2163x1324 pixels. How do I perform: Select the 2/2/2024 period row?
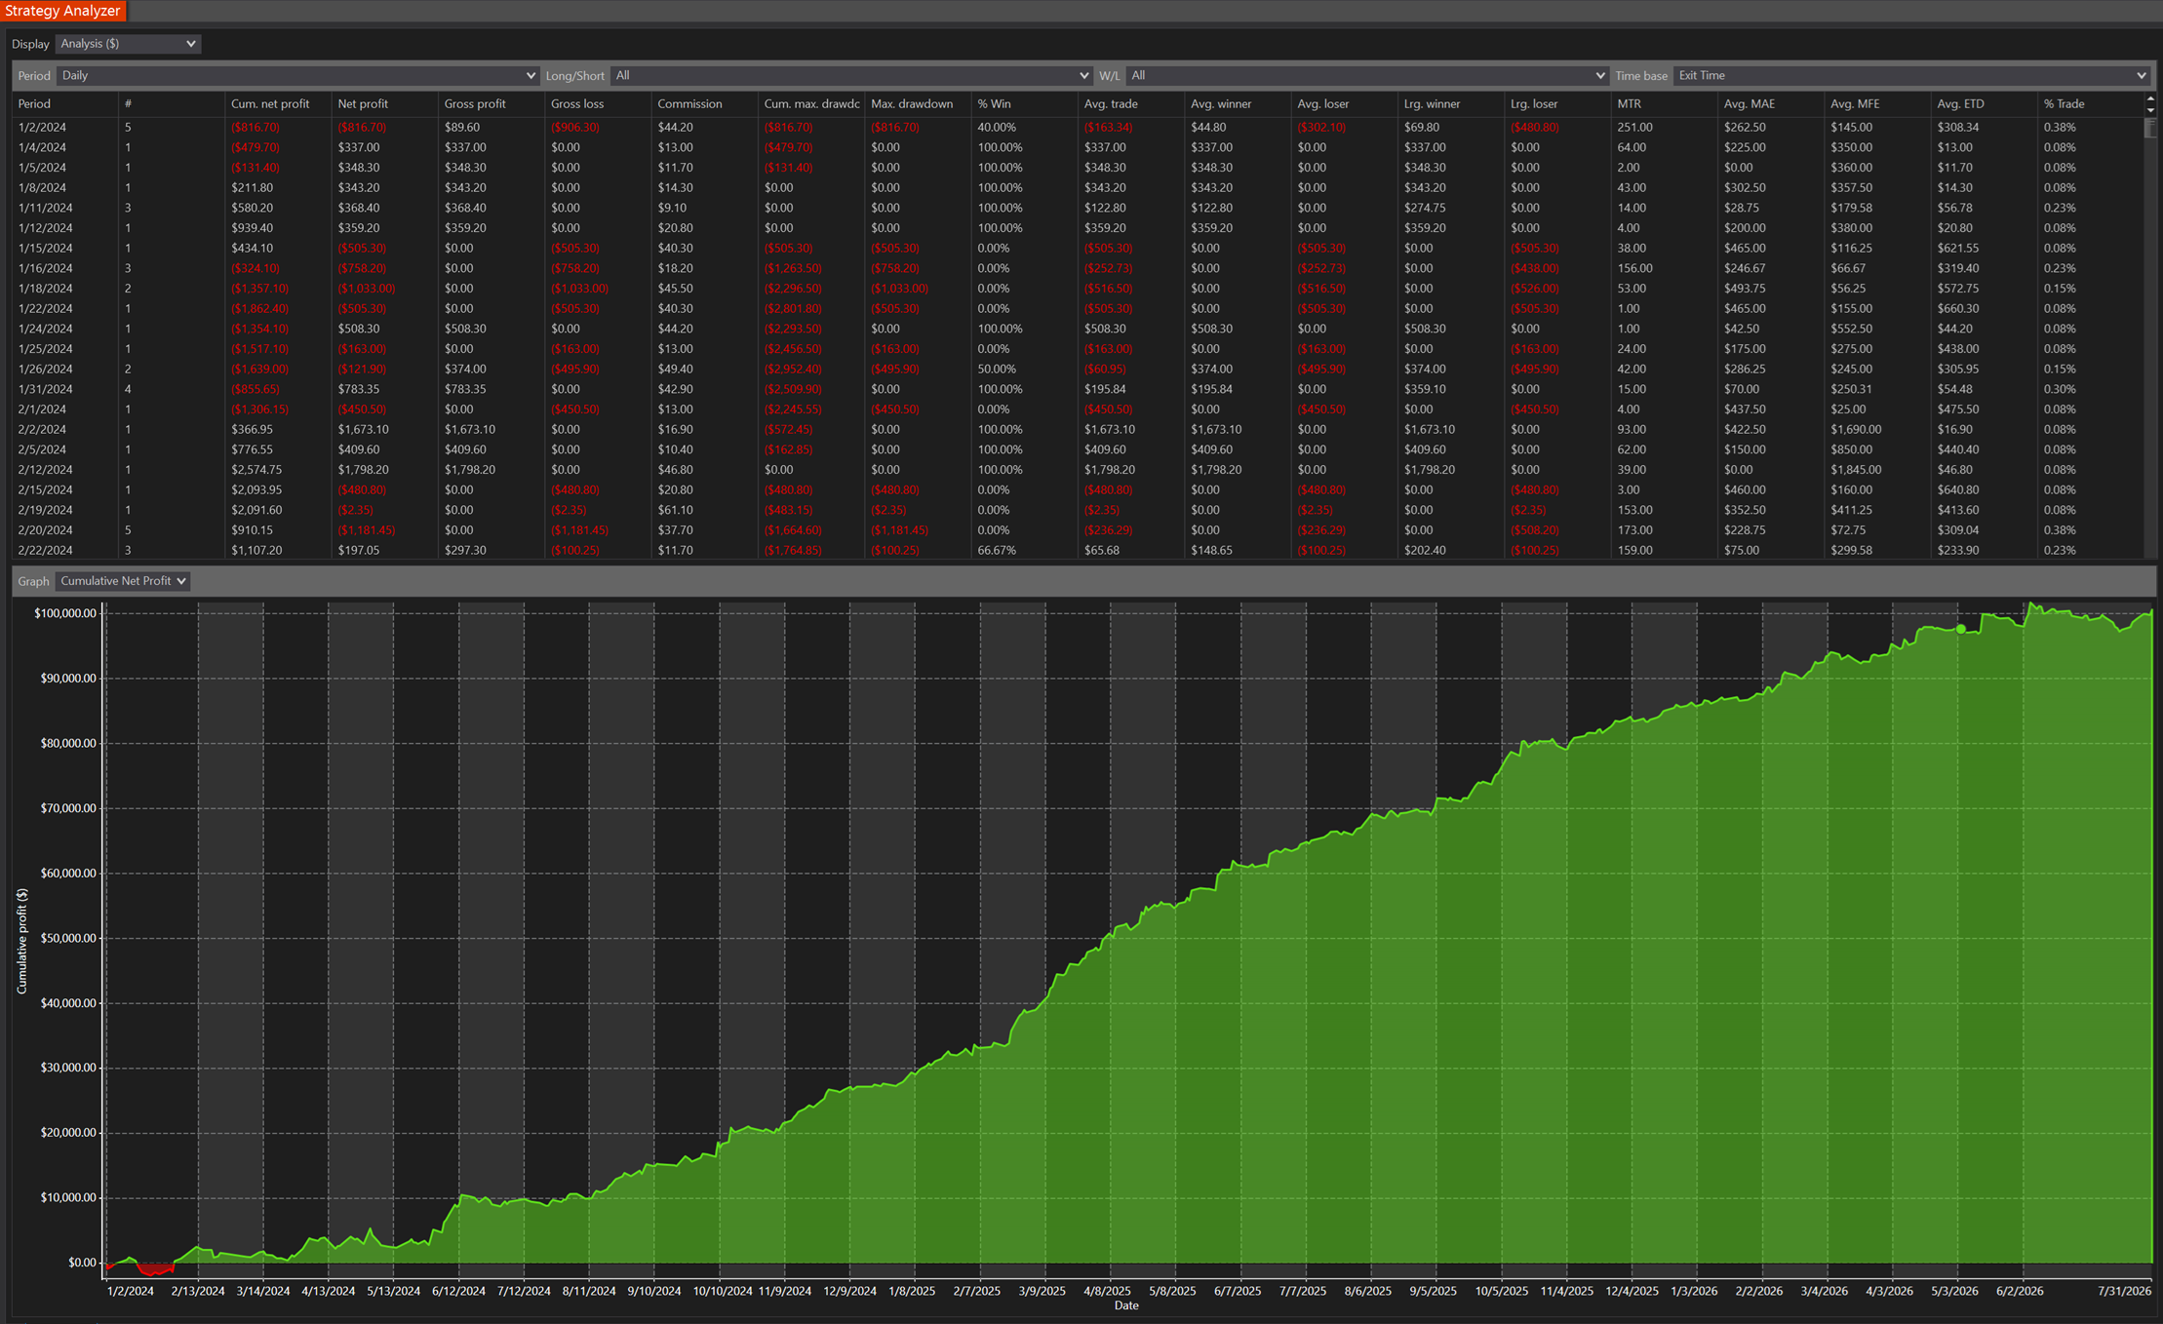pyautogui.click(x=1078, y=429)
